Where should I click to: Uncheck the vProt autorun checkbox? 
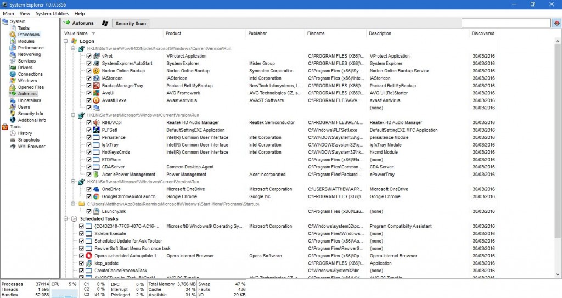pos(89,56)
